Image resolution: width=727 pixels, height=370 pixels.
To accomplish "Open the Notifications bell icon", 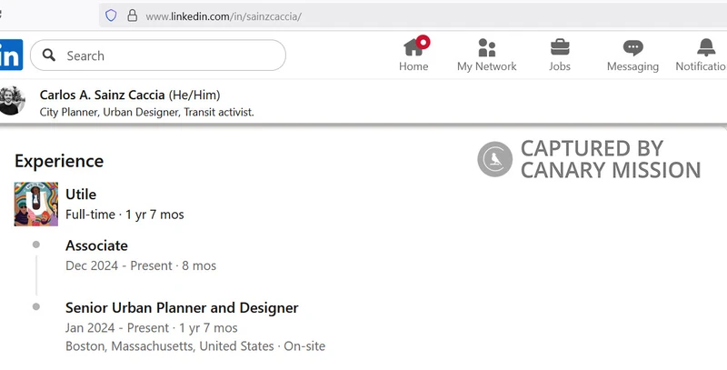I will [706, 47].
